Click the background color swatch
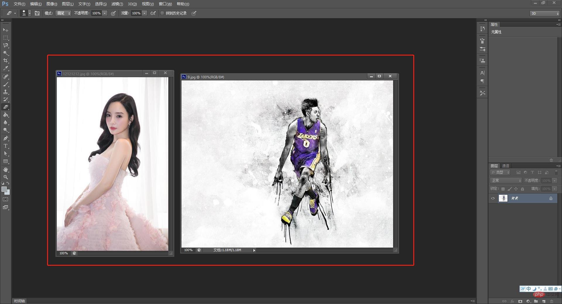Viewport: 562px width, 304px height. [8, 193]
